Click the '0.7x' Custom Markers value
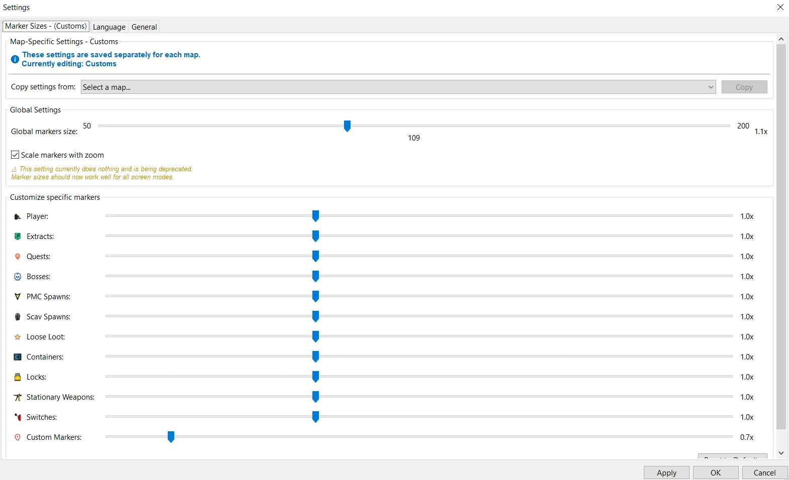The height and width of the screenshot is (480, 789). 747,437
